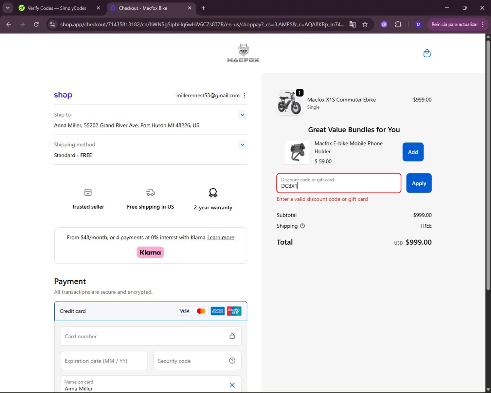Click the UnionPay card logo

point(234,311)
